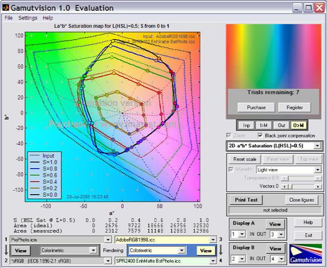The width and height of the screenshot is (327, 268).
Task: Open Display B IN dropdown showing 2
Action: [238, 259]
